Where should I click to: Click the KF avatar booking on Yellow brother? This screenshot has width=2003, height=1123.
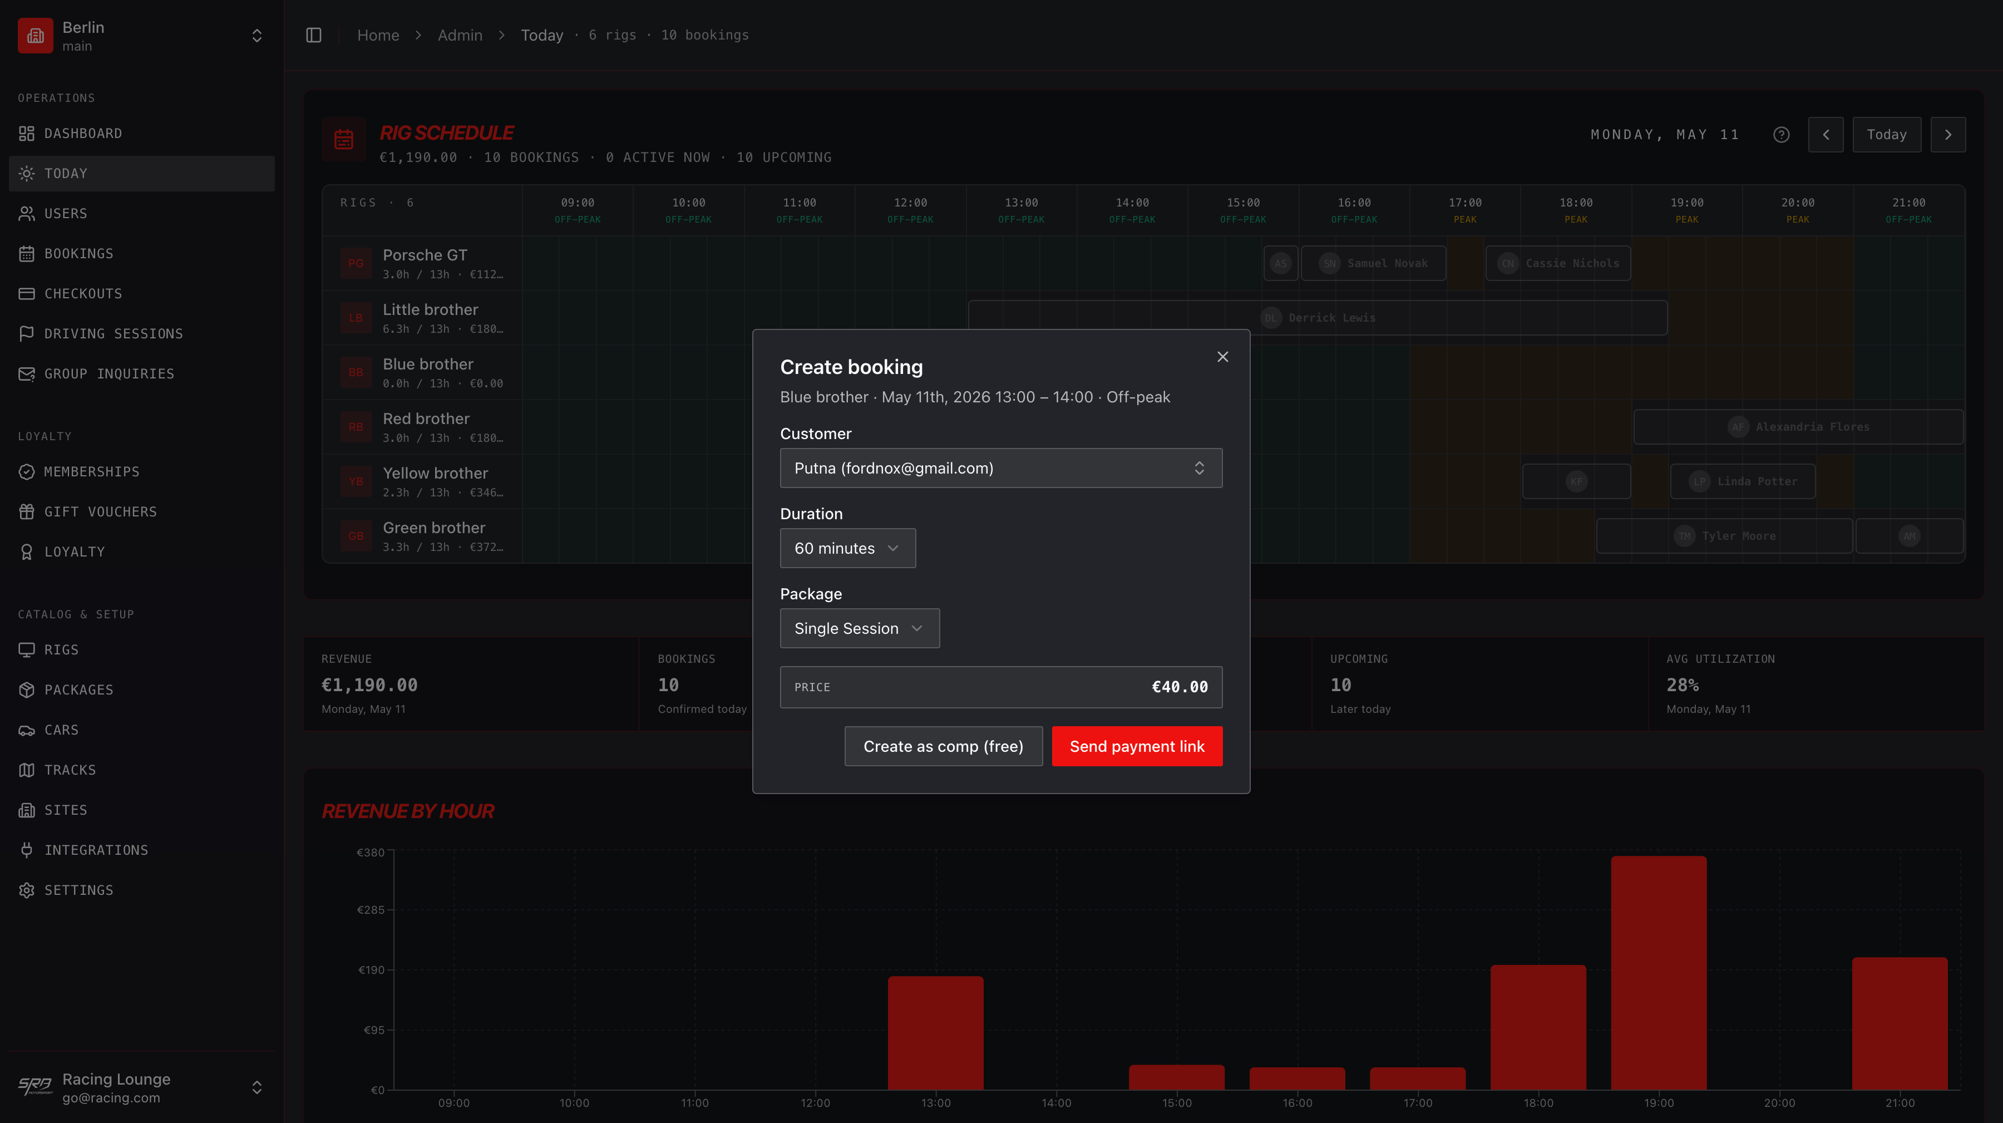(x=1576, y=481)
